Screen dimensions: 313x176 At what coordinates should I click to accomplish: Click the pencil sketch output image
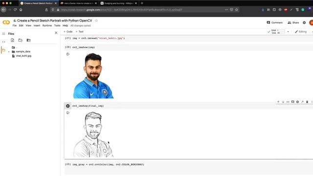[x=93, y=134]
